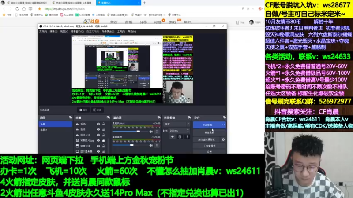Screen dimensions: 353x198
Task: Open 麦克风/Aux three-dot options menu
Action: click(x=157, y=132)
